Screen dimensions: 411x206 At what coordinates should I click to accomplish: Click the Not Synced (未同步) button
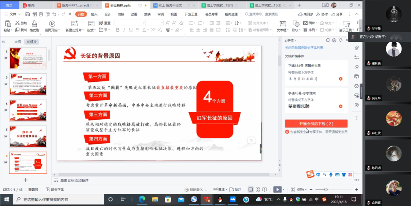click(306, 14)
